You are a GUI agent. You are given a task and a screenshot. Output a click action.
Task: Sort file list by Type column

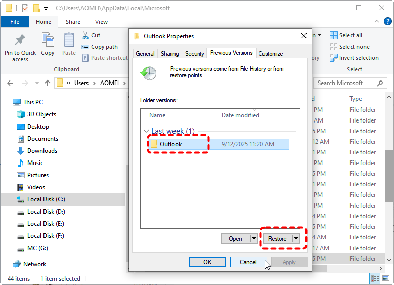click(x=355, y=99)
